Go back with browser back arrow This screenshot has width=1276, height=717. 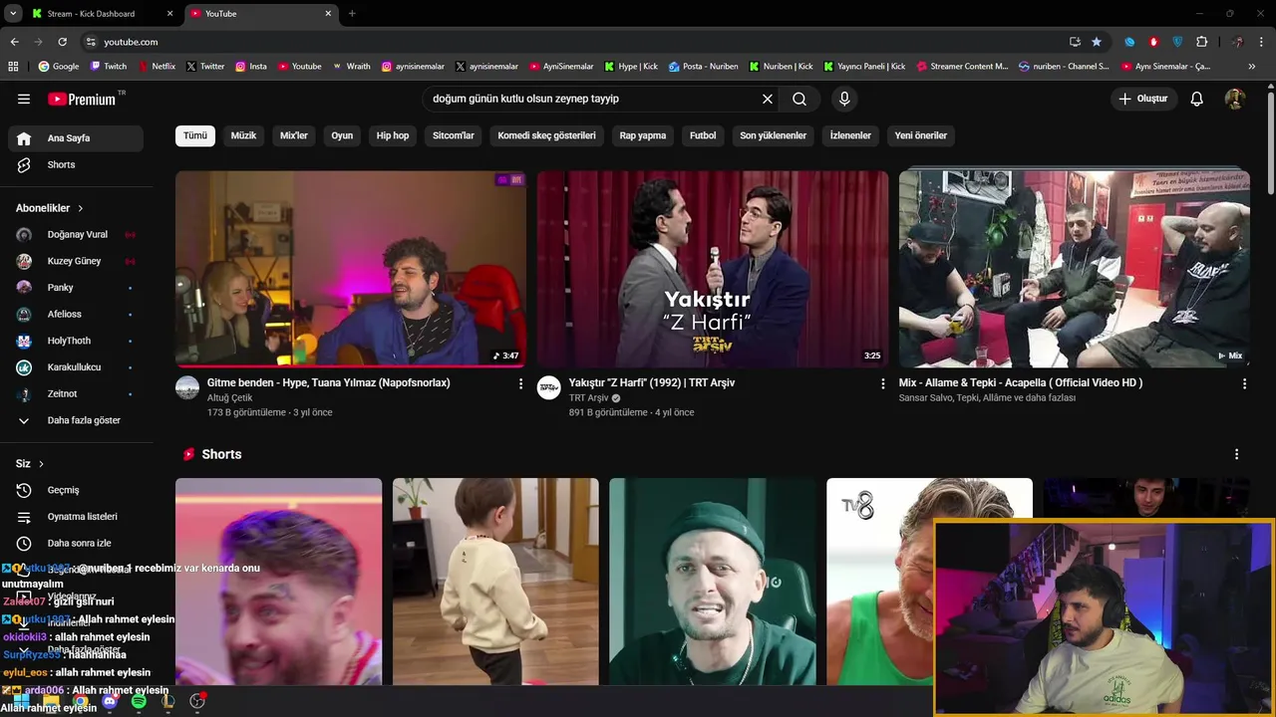pos(14,42)
